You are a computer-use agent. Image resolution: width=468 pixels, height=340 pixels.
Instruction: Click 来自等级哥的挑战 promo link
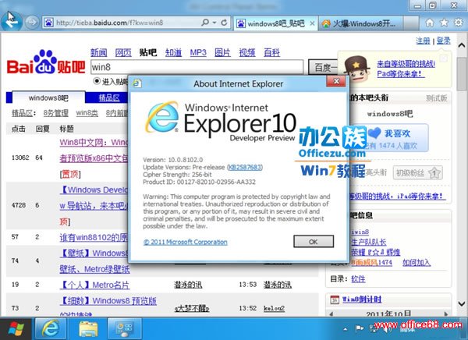(x=406, y=64)
